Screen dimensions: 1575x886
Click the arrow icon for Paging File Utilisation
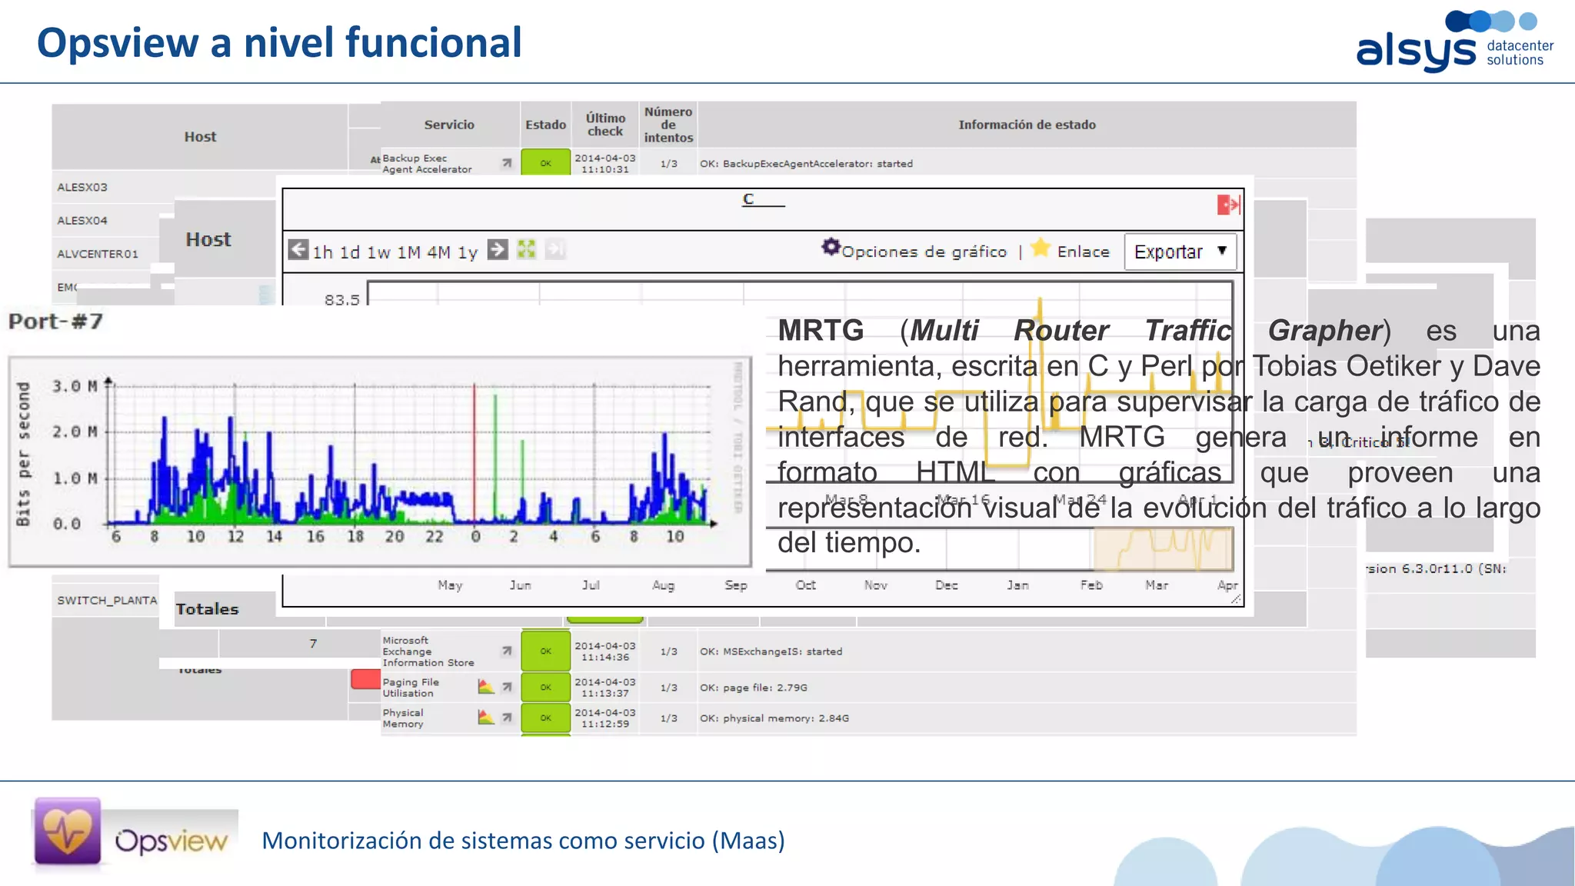(x=507, y=687)
